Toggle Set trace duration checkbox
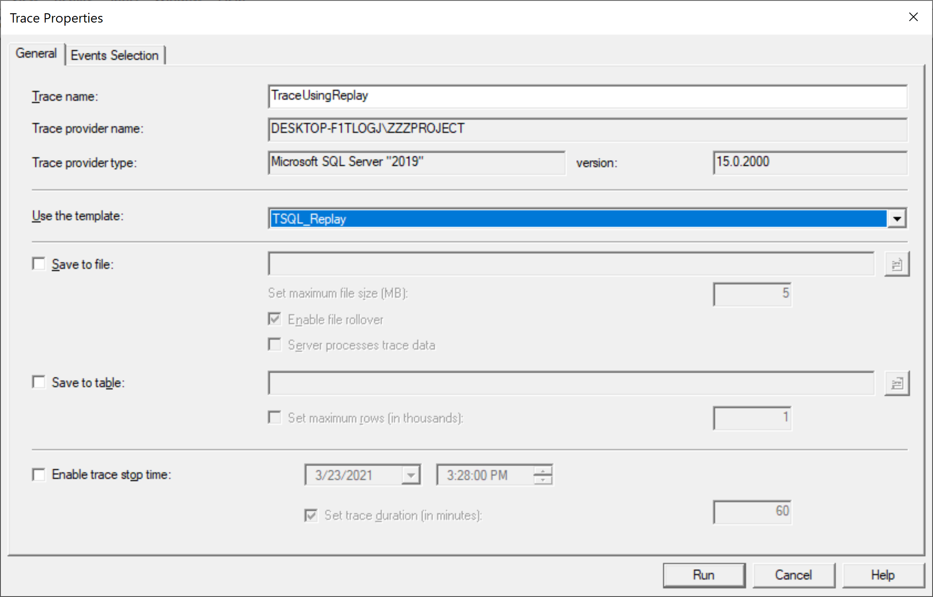This screenshot has width=933, height=597. (x=311, y=515)
